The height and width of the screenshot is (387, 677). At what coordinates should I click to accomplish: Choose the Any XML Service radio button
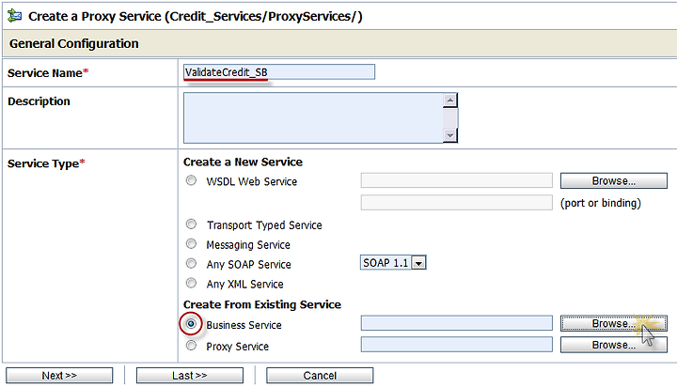point(191,283)
